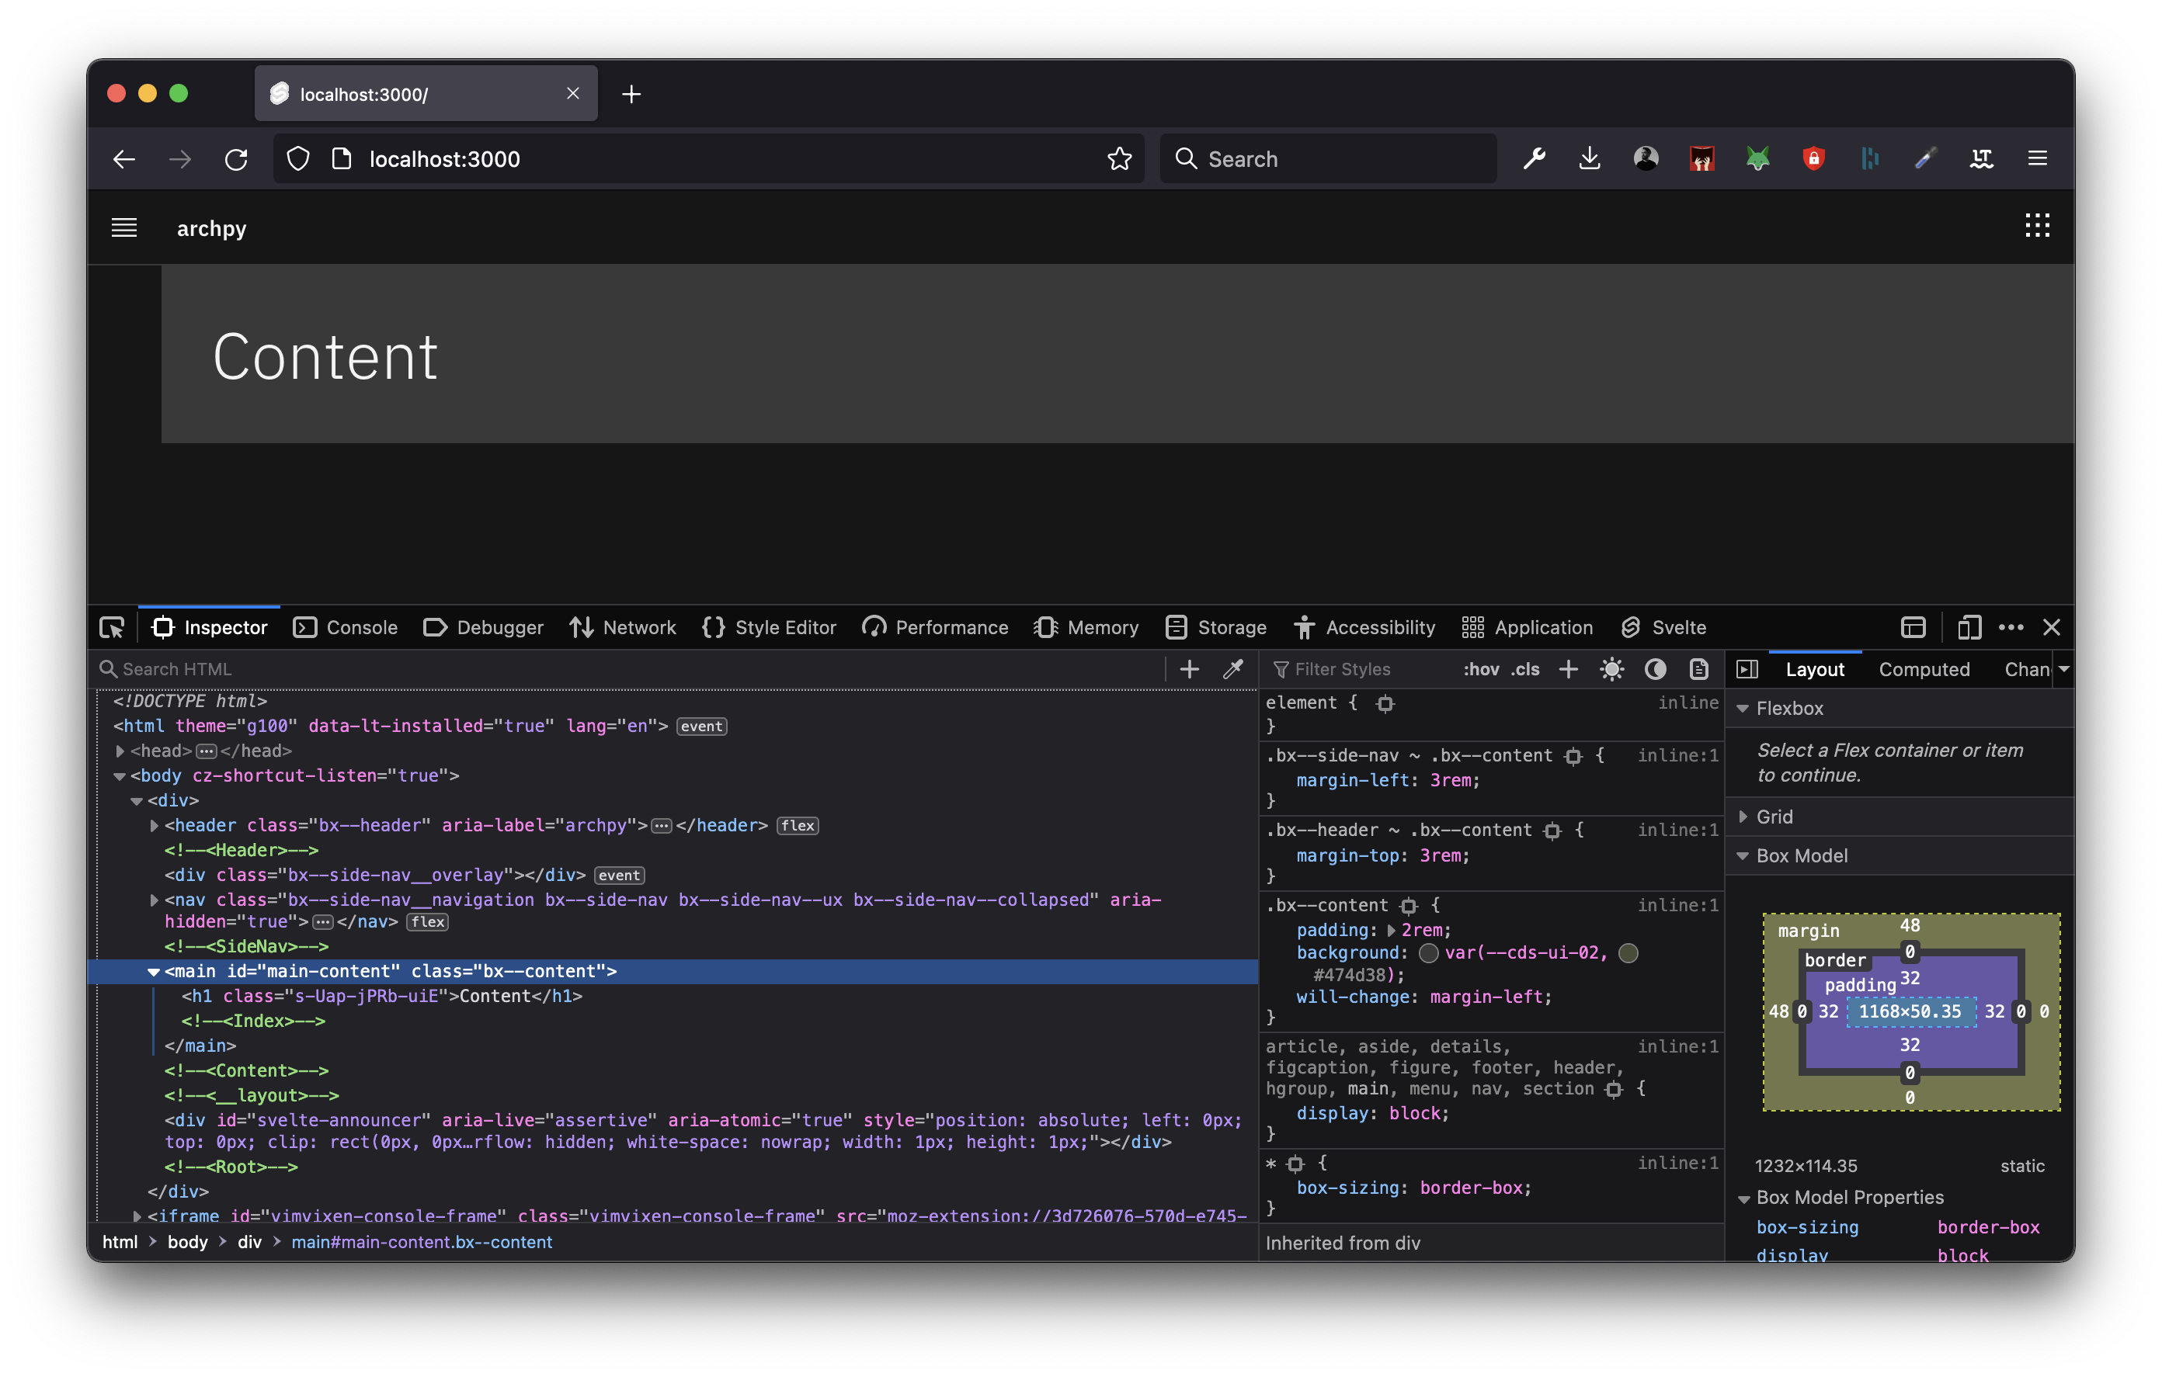The image size is (2162, 1377).
Task: Enable light color scheme simulation
Action: click(1611, 669)
